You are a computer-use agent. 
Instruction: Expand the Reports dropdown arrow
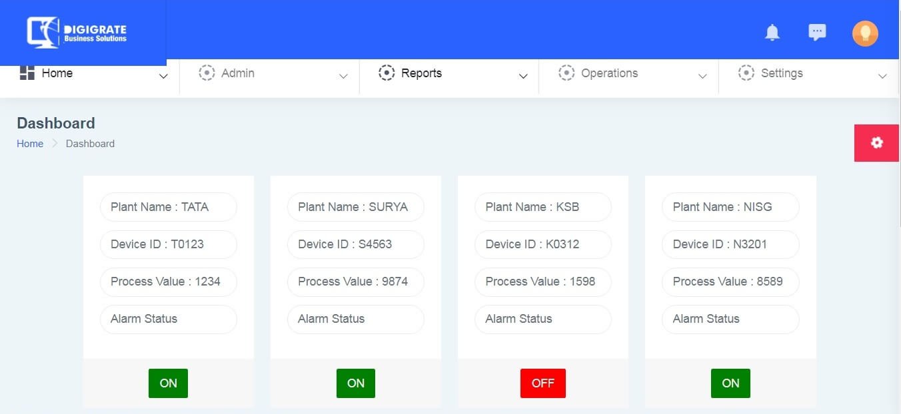click(x=523, y=77)
